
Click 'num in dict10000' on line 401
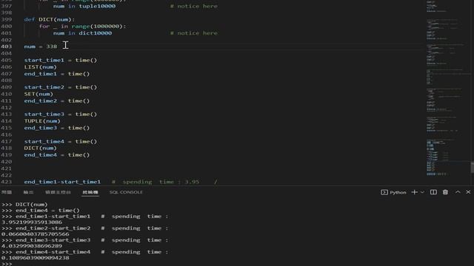82,33
